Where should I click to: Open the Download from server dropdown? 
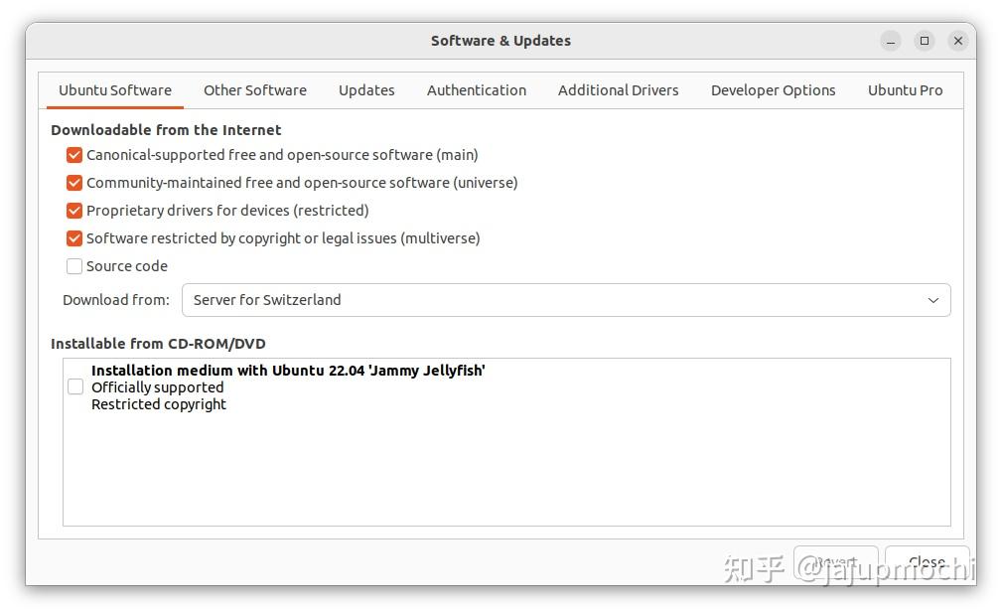(x=566, y=299)
